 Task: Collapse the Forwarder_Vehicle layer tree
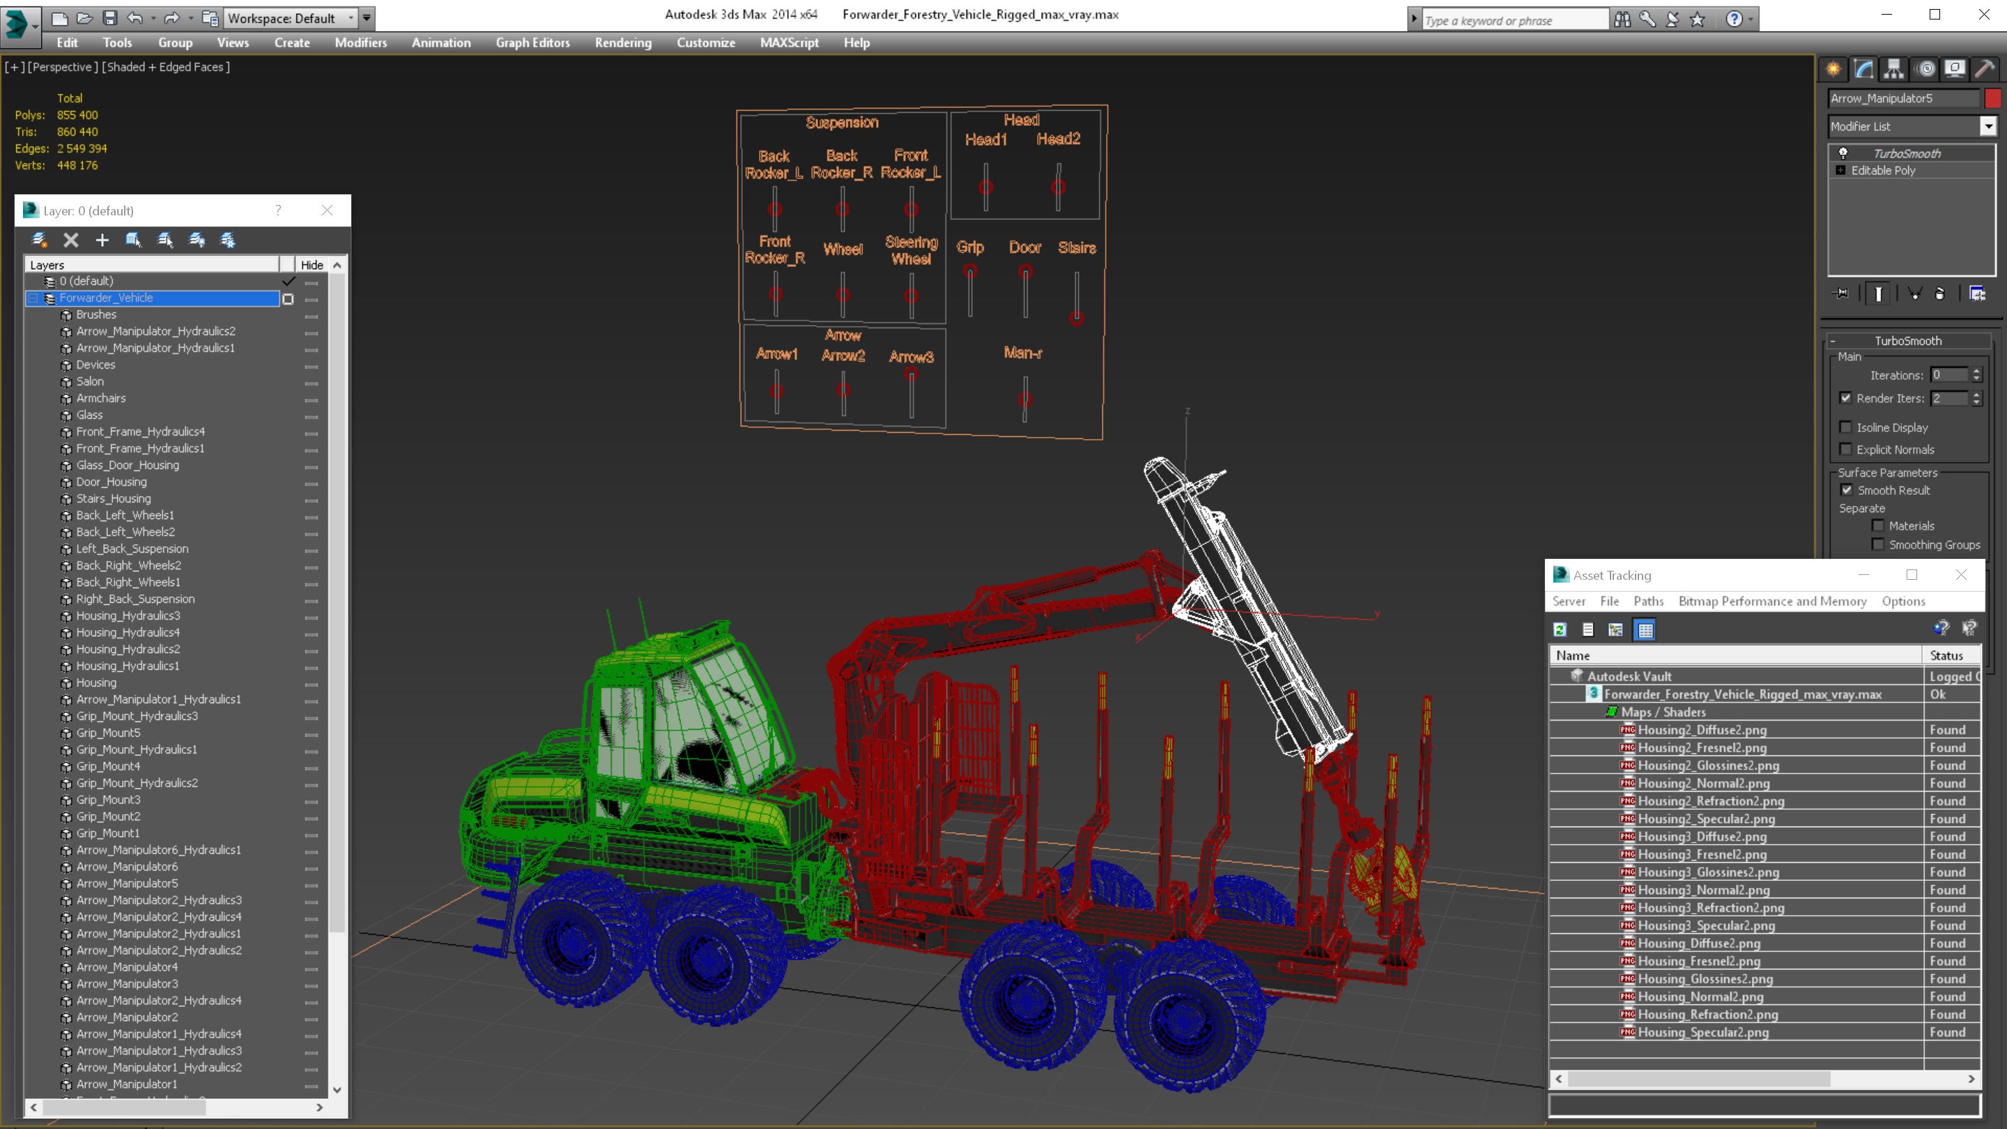click(x=33, y=298)
